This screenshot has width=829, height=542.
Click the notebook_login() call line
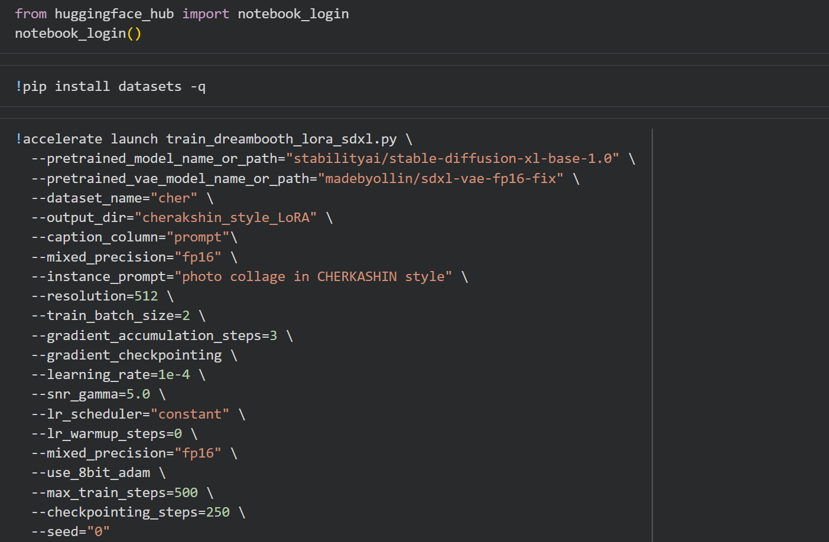coord(78,34)
